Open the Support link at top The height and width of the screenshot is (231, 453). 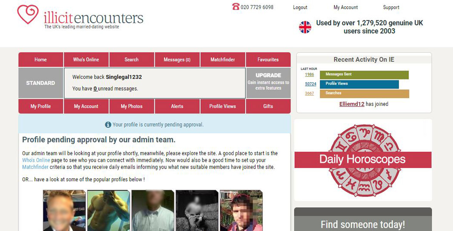[391, 7]
